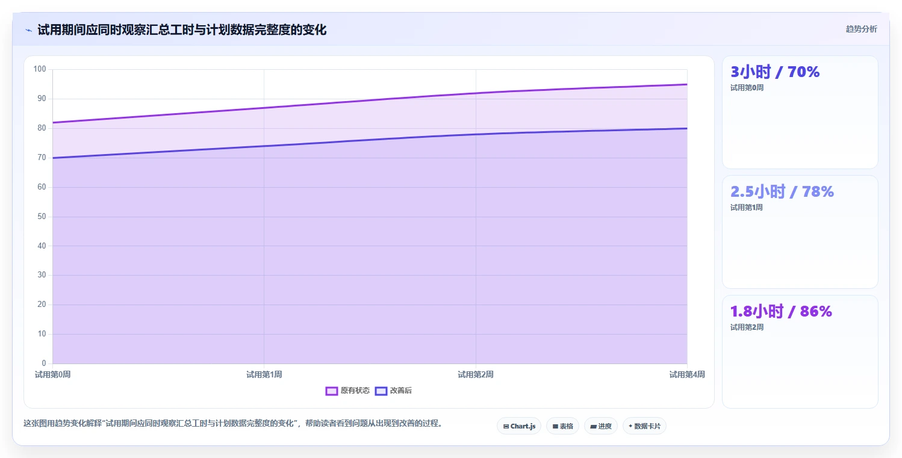Click the 试用第2周 card caption

pyautogui.click(x=747, y=327)
